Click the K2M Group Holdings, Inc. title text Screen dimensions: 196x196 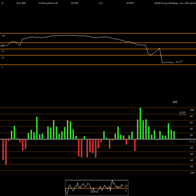(x=169, y=3)
